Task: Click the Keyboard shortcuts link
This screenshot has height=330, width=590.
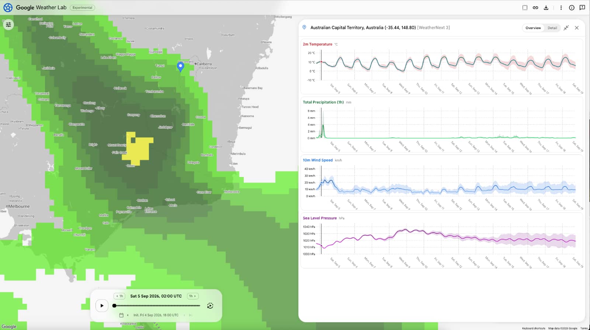Action: [x=534, y=328]
